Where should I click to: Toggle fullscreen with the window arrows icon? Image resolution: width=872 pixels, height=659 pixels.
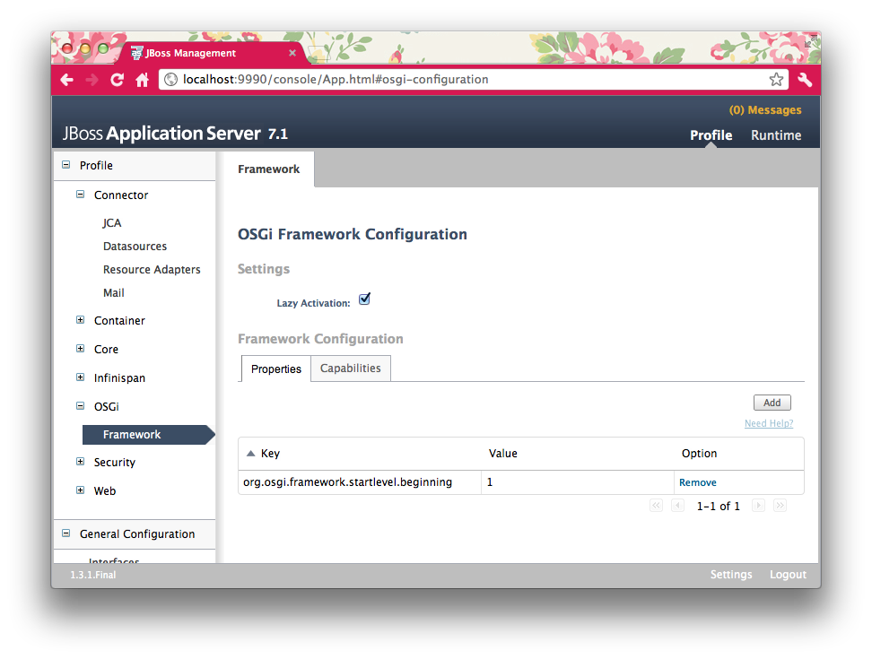click(810, 41)
